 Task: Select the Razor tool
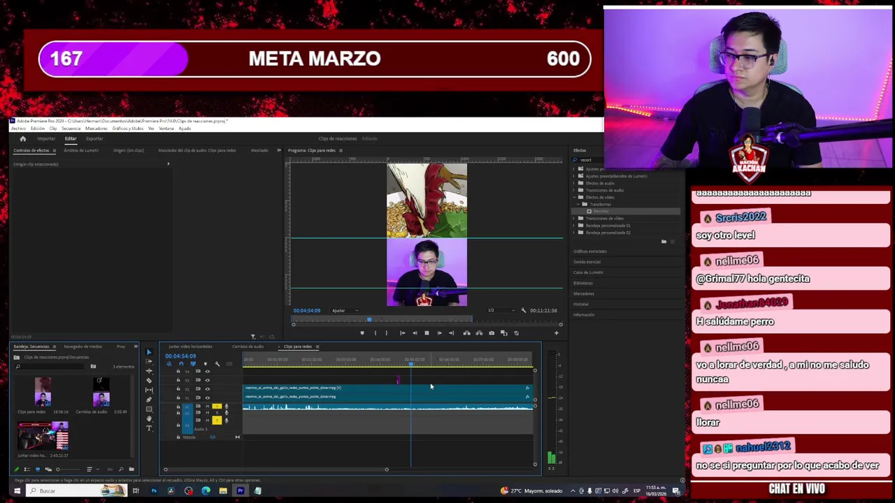click(x=149, y=381)
